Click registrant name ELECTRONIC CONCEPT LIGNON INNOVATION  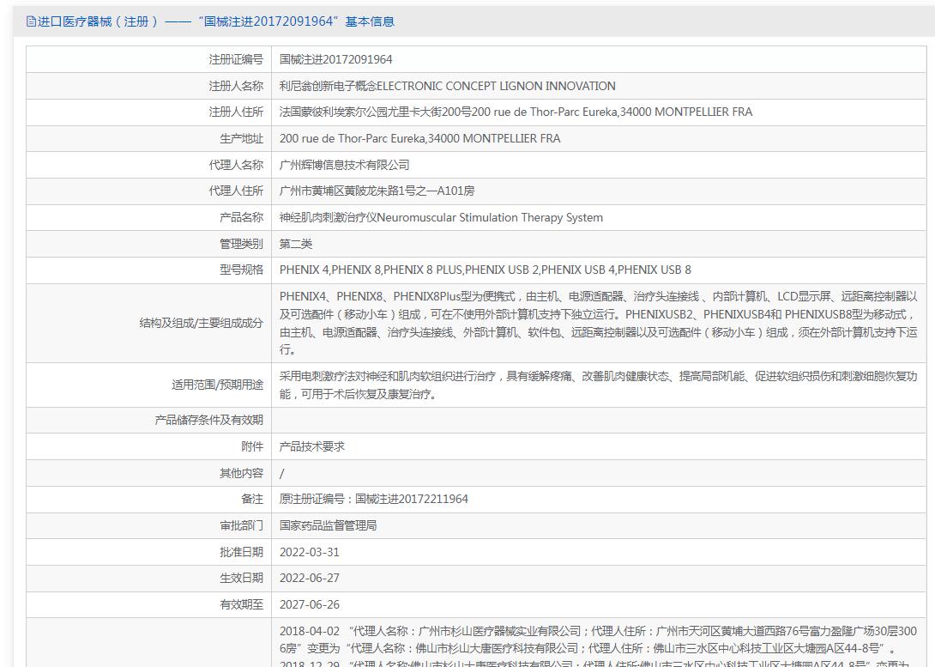[x=447, y=86]
